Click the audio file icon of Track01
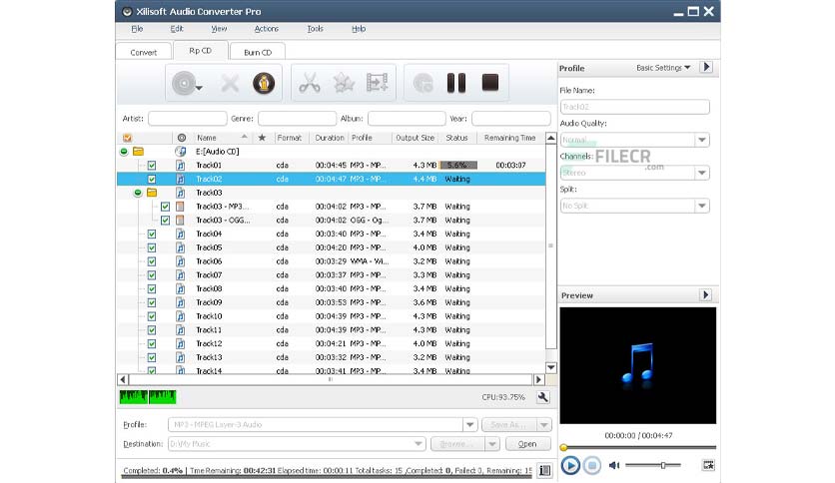Screen dimensions: 835x483 (181, 166)
